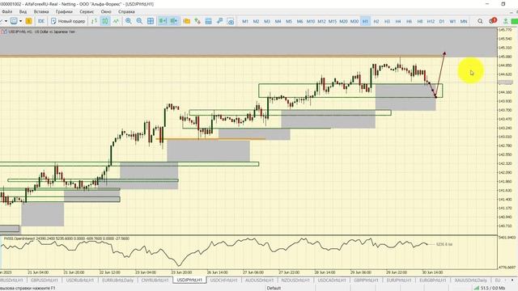Expand the chart template dropdown arrow
Viewport: 518px width, 291px height.
point(20,21)
